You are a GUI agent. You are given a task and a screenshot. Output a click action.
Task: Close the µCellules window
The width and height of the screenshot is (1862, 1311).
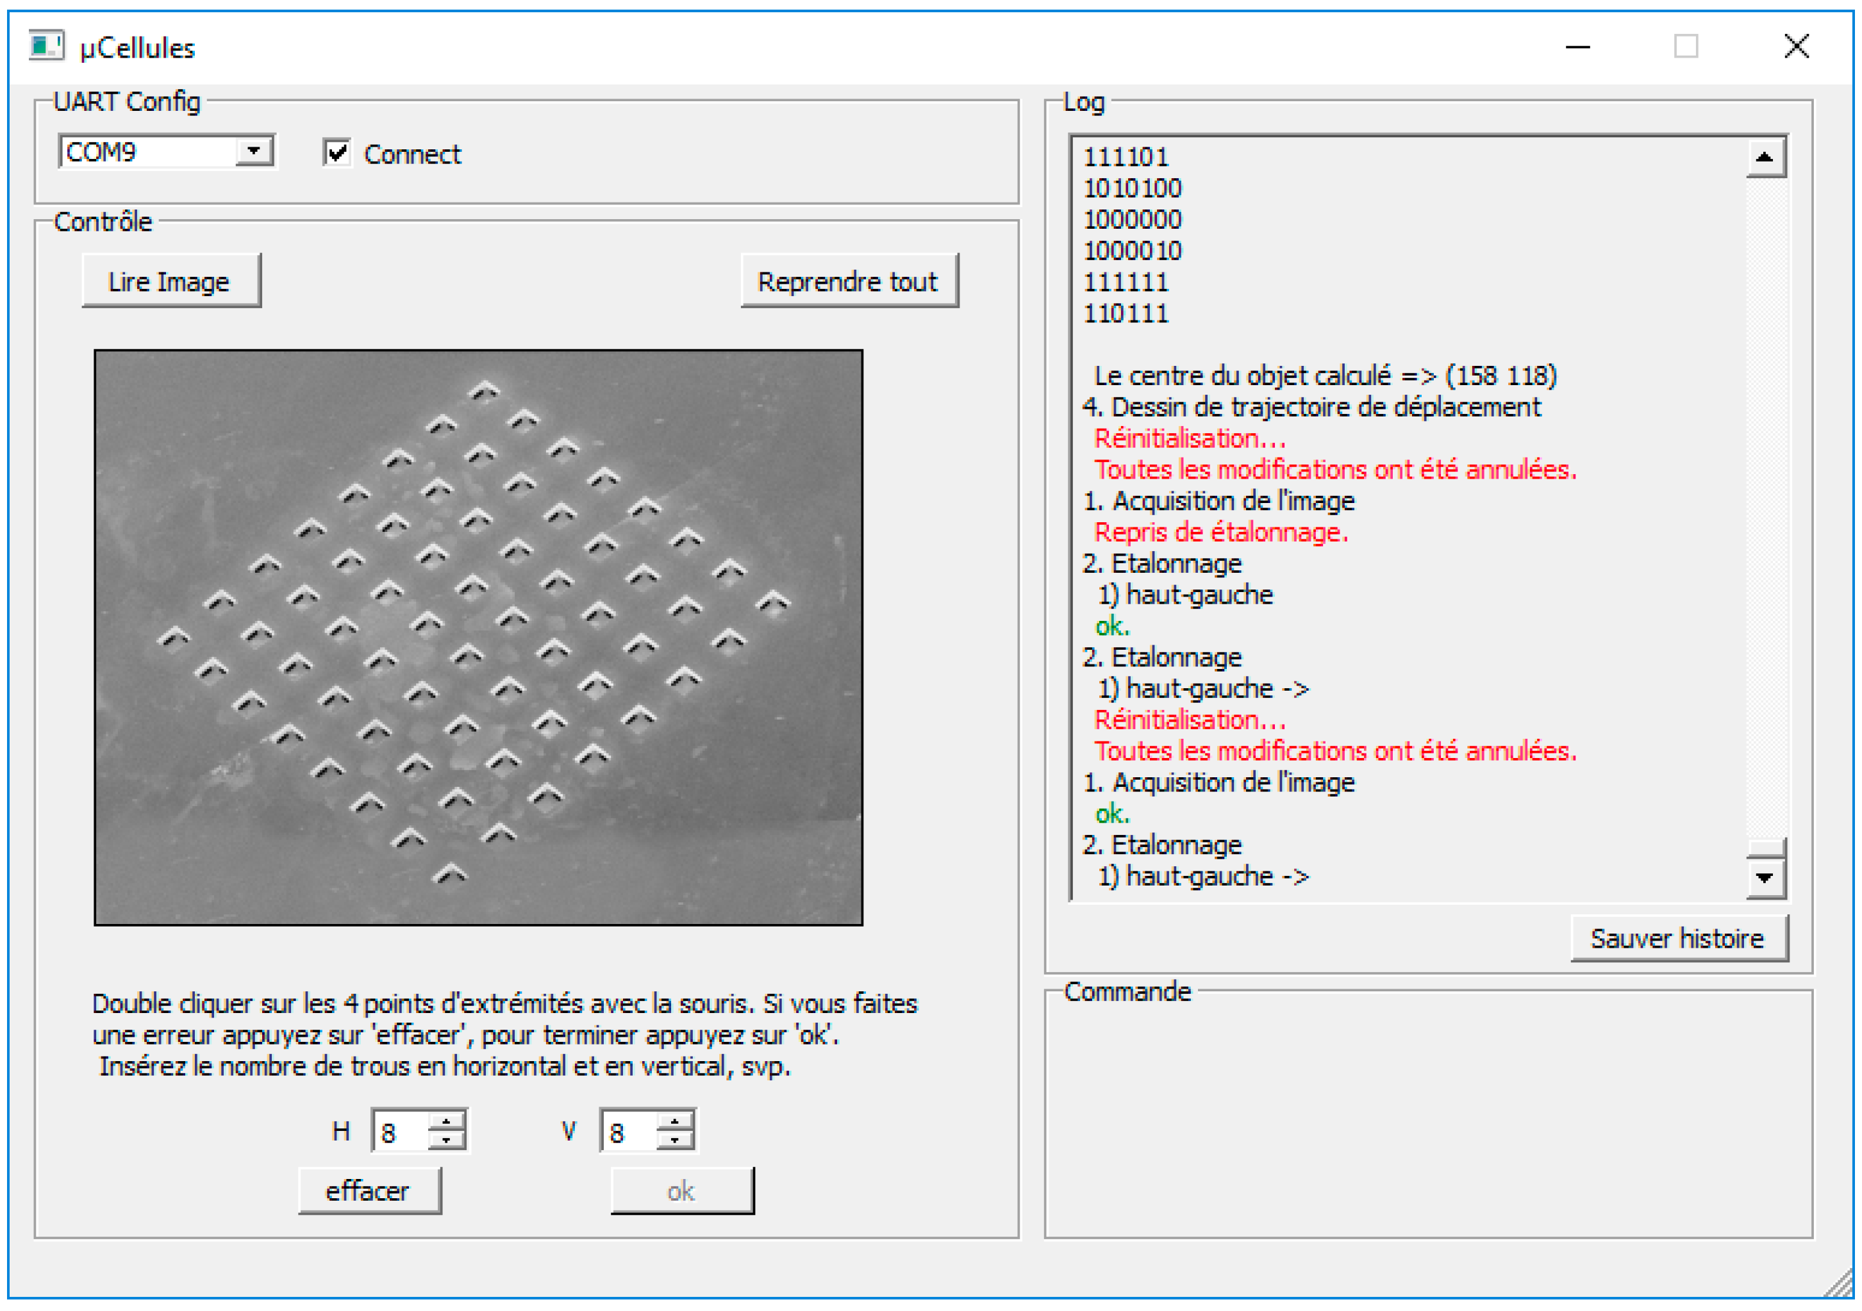click(x=1797, y=47)
